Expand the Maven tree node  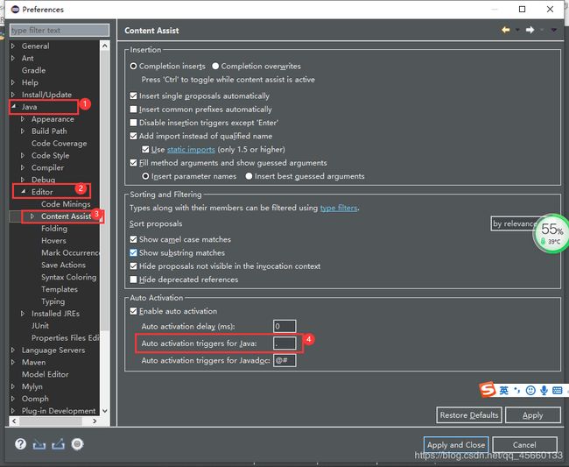coord(13,362)
